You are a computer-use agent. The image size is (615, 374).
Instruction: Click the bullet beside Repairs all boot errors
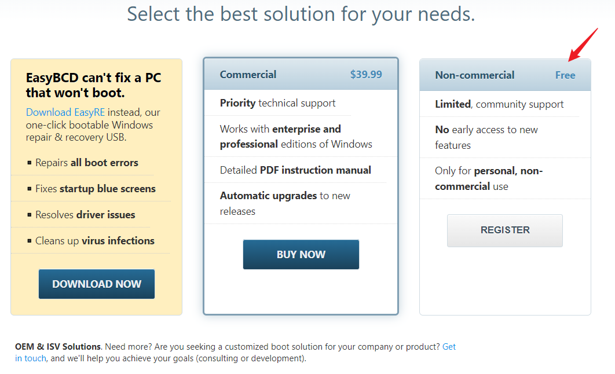[30, 163]
